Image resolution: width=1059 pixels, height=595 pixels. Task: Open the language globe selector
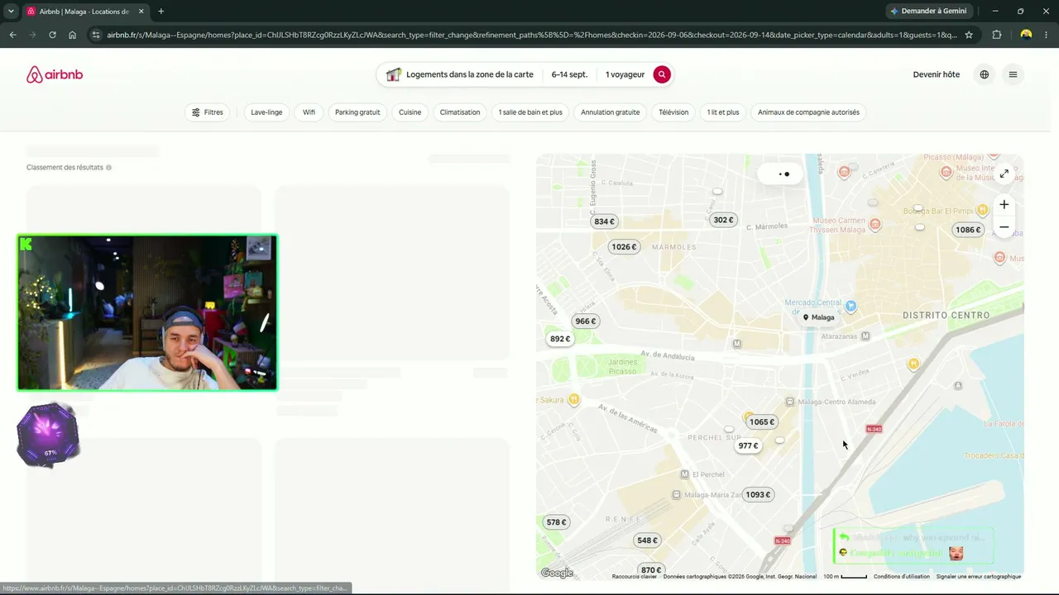point(985,74)
